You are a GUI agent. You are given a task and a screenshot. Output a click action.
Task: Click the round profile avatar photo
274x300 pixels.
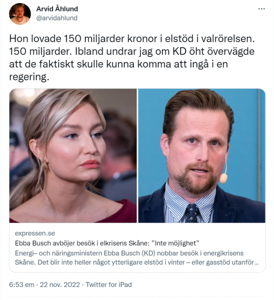(19, 14)
